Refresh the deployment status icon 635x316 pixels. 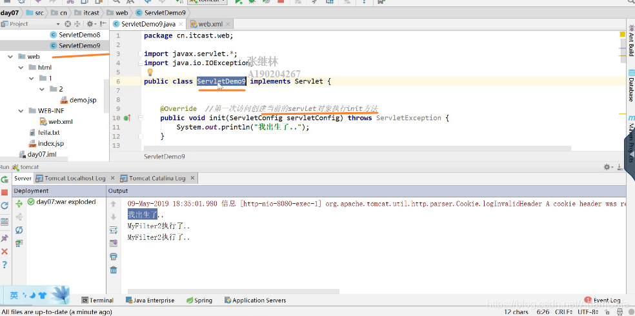click(19, 230)
